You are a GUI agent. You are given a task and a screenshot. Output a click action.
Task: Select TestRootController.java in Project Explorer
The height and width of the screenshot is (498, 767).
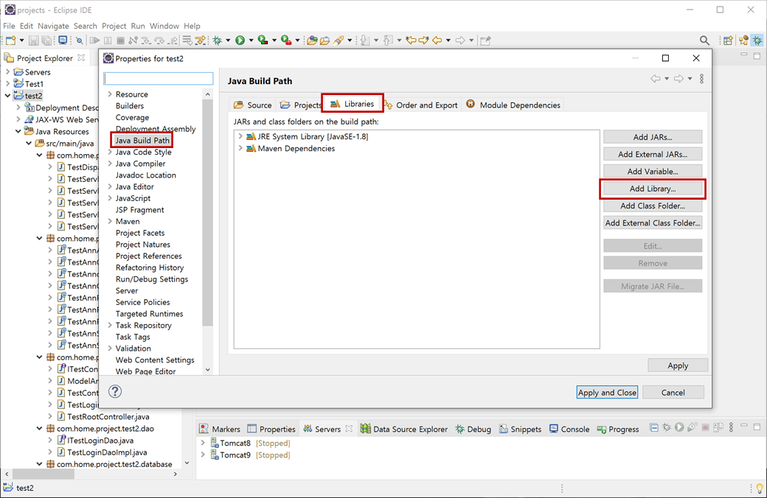[108, 416]
